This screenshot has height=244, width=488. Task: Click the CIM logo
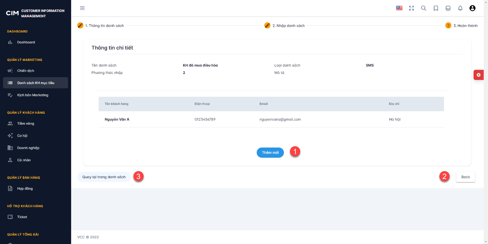coord(12,13)
